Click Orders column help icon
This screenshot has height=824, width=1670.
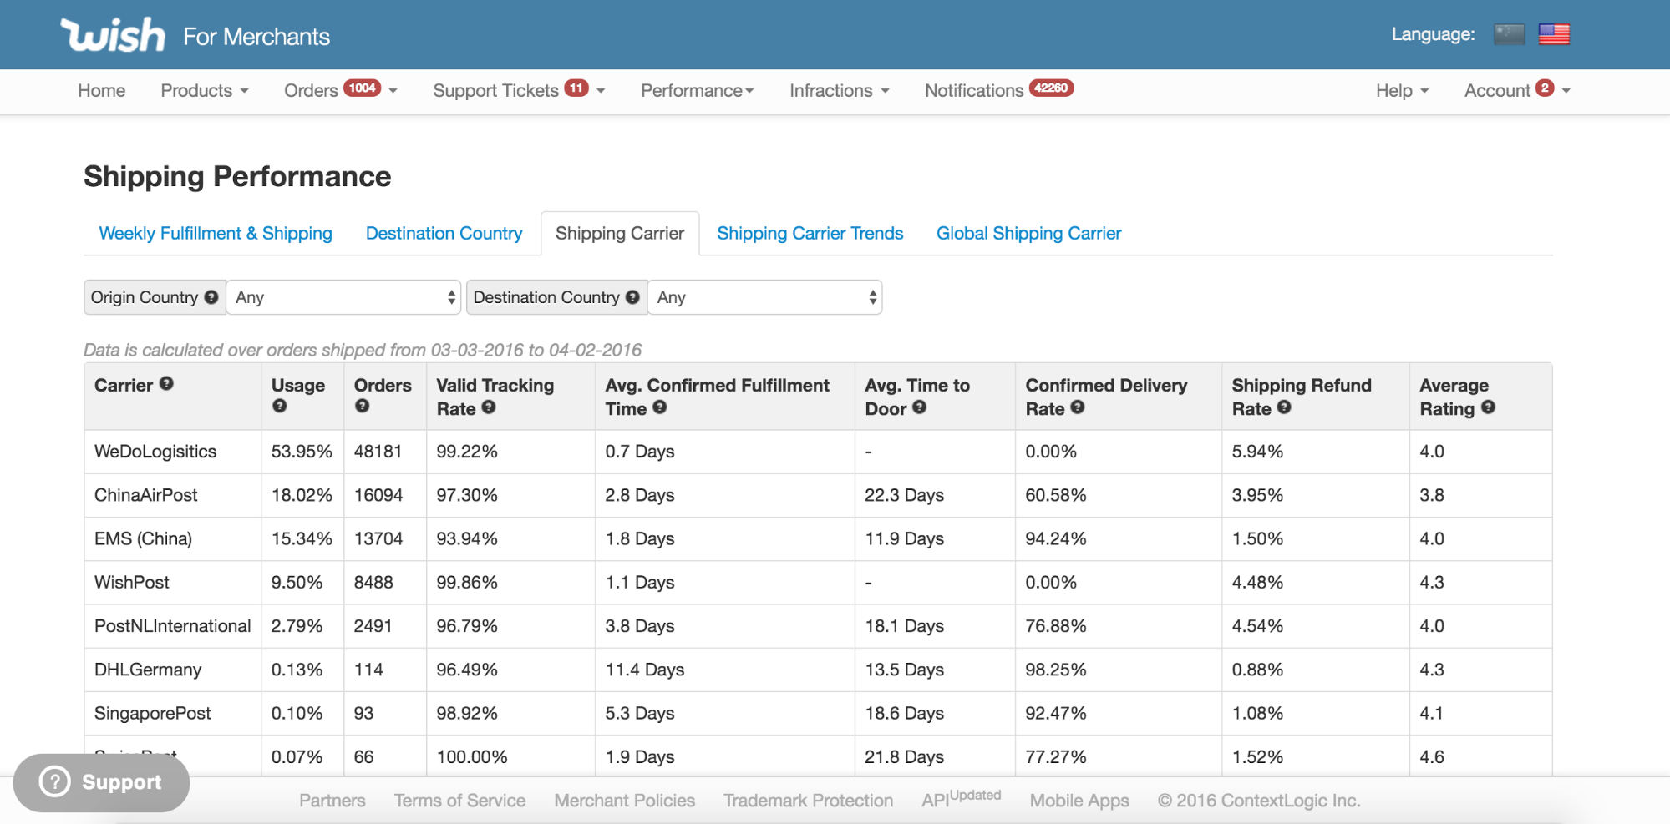tap(362, 407)
